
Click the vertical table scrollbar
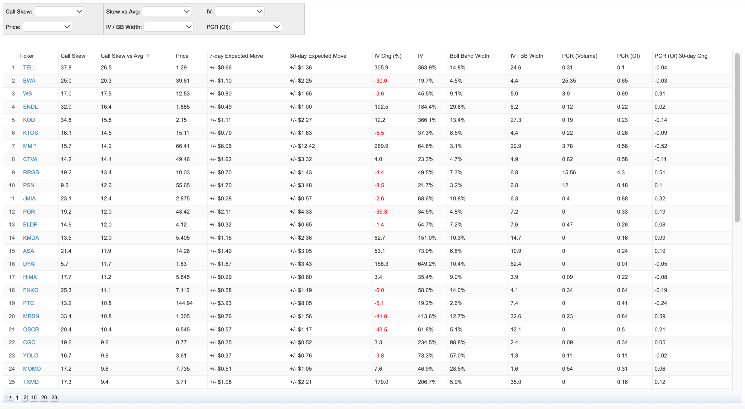737,138
